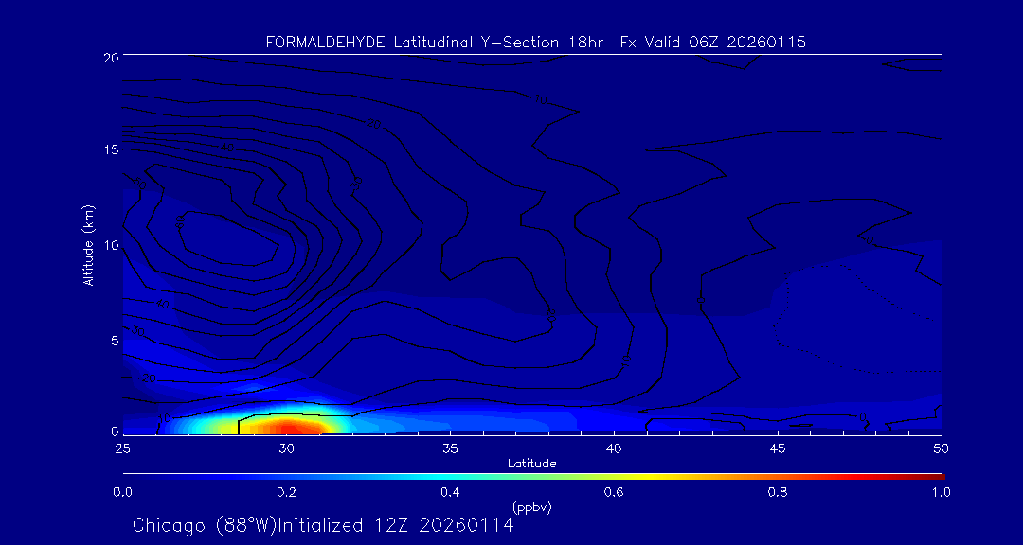Click the latitude 40 tick label

(x=614, y=448)
